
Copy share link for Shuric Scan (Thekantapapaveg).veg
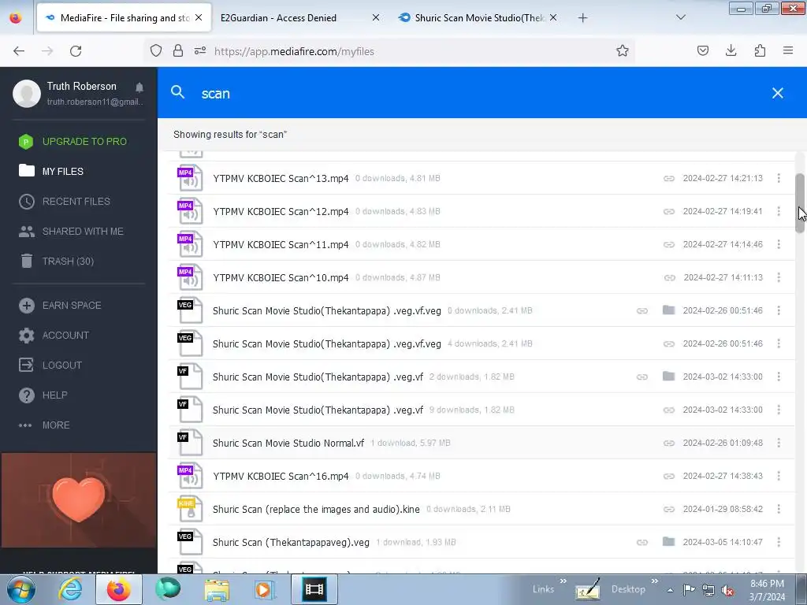pos(642,542)
